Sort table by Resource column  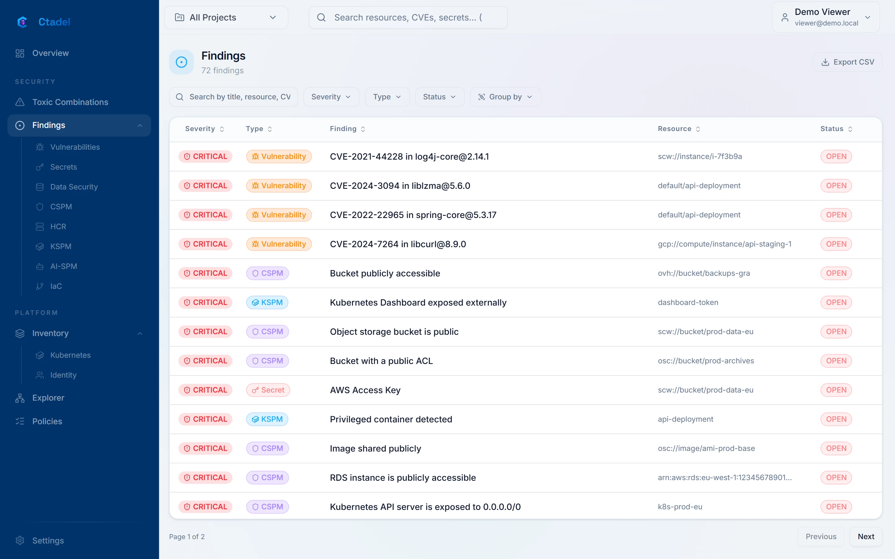tap(679, 129)
